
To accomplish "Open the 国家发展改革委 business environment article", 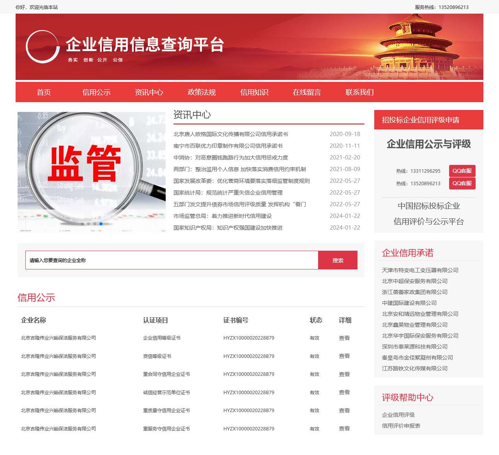I will 242,181.
